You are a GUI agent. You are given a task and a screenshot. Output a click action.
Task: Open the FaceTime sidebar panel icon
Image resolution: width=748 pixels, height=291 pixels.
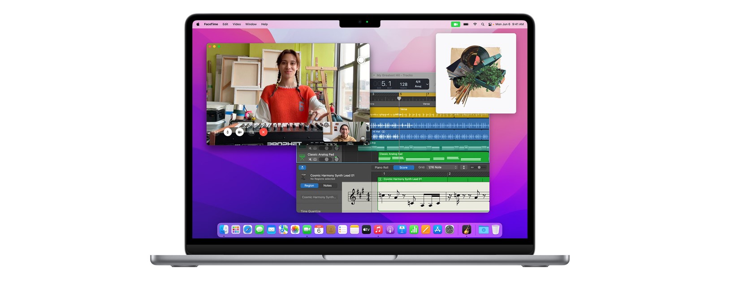[216, 132]
